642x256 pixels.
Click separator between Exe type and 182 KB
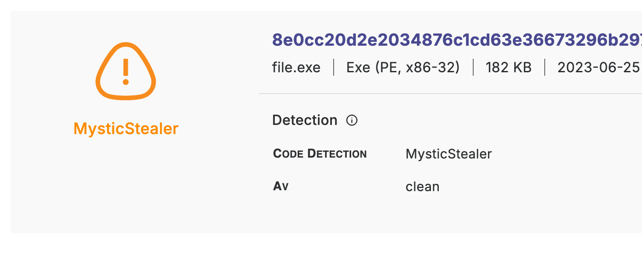[x=473, y=67]
